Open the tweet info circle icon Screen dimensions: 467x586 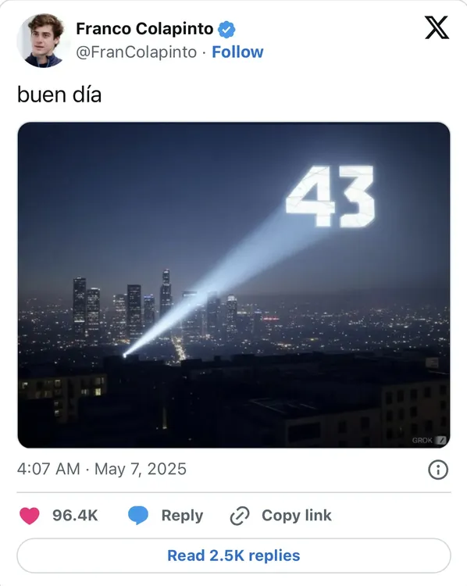[438, 470]
